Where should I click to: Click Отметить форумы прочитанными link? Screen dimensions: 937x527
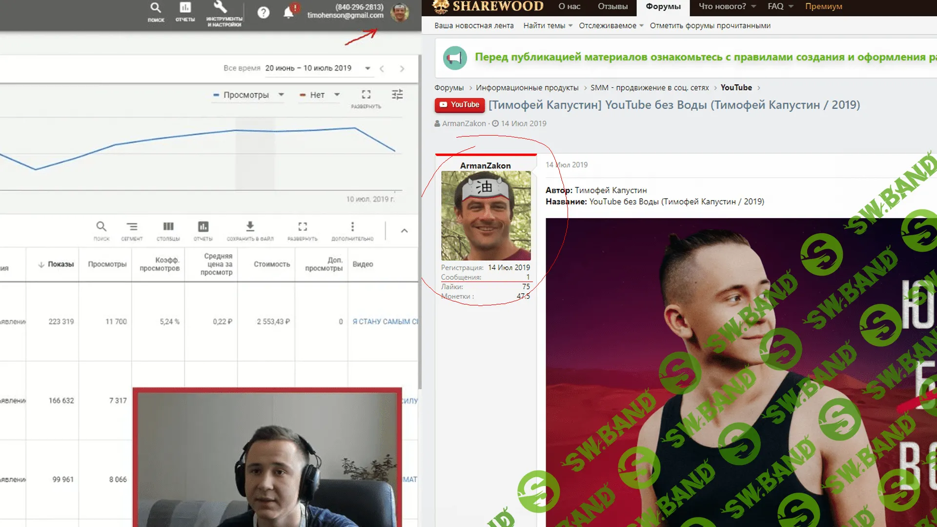click(x=710, y=25)
